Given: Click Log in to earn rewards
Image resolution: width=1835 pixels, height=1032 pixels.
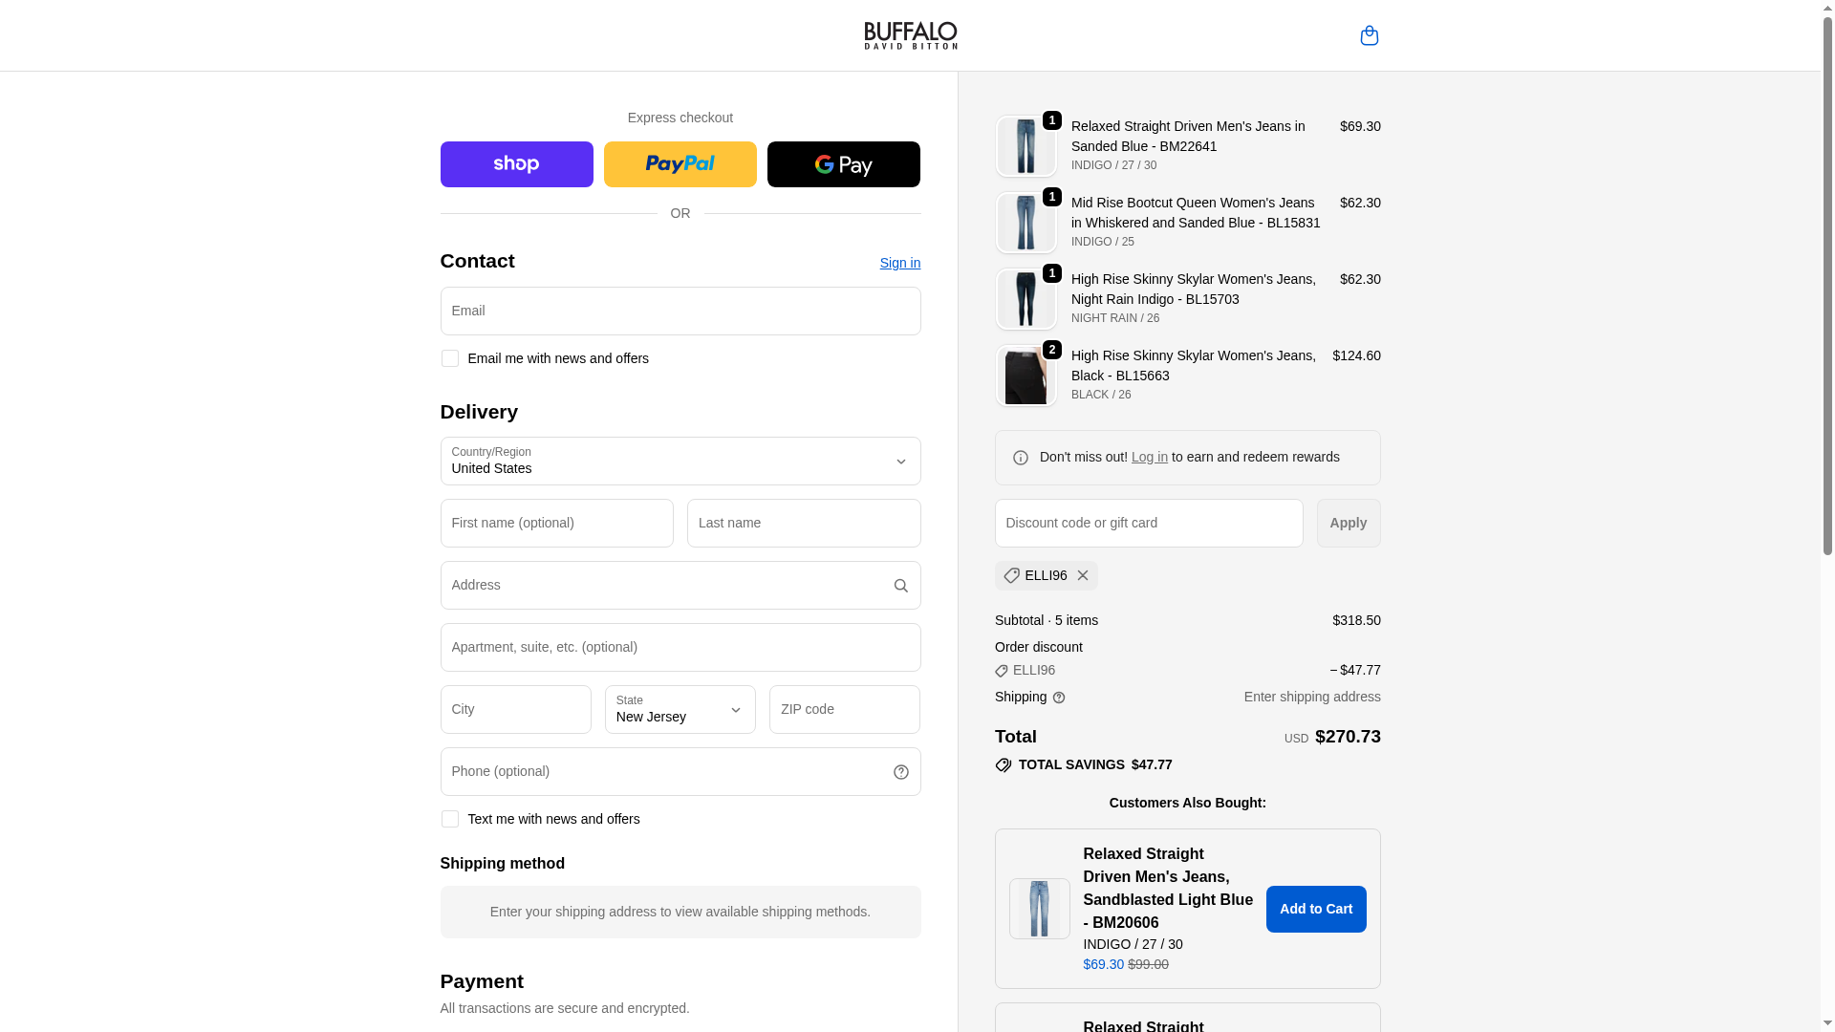Looking at the screenshot, I should coord(1149,457).
